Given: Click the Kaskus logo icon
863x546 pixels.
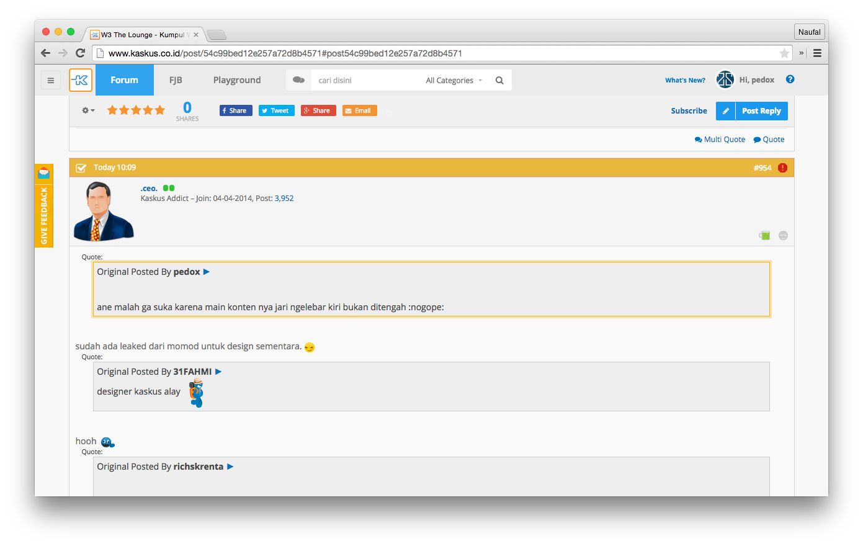Looking at the screenshot, I should tap(81, 80).
